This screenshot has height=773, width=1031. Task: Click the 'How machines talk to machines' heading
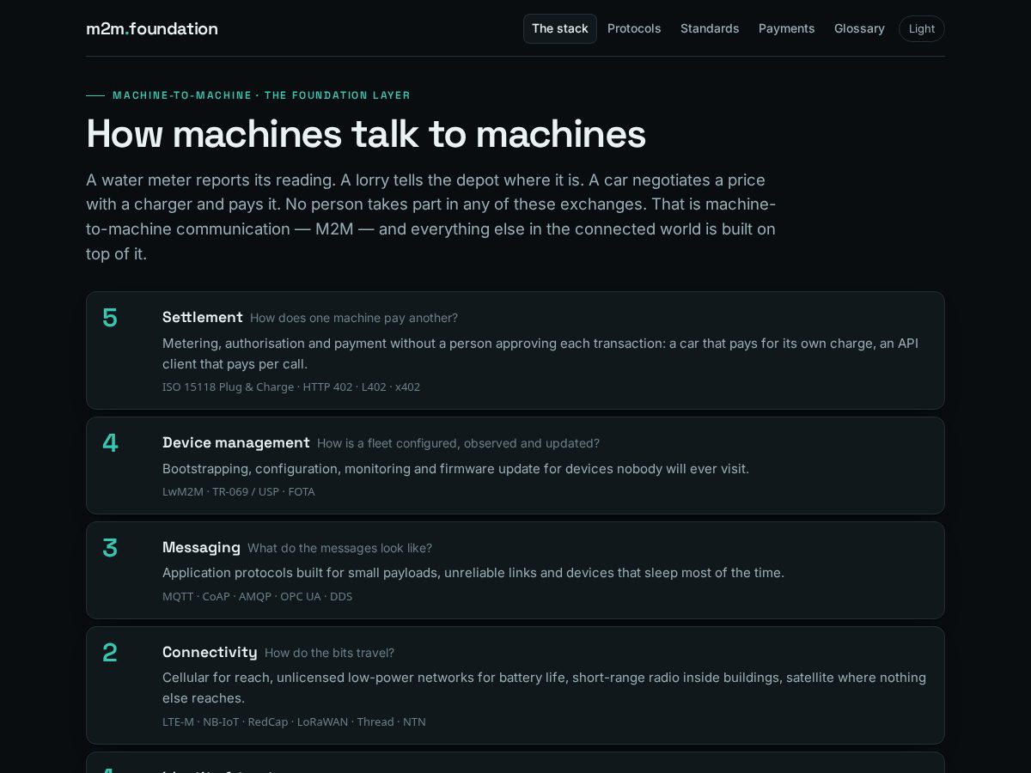(366, 134)
